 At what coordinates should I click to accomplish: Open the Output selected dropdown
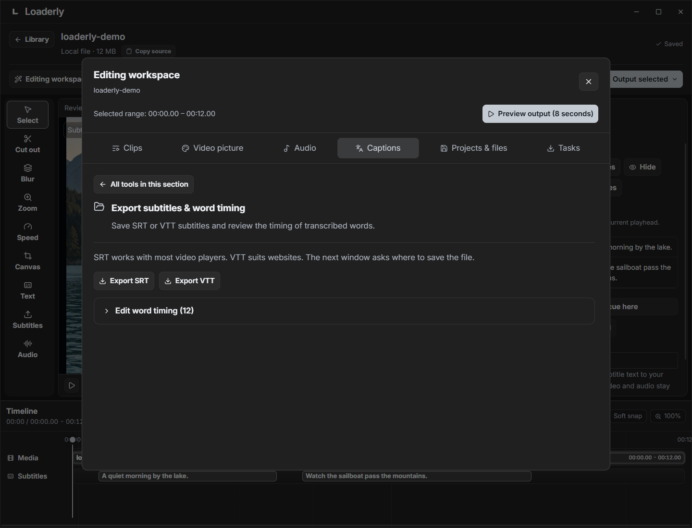pyautogui.click(x=646, y=79)
